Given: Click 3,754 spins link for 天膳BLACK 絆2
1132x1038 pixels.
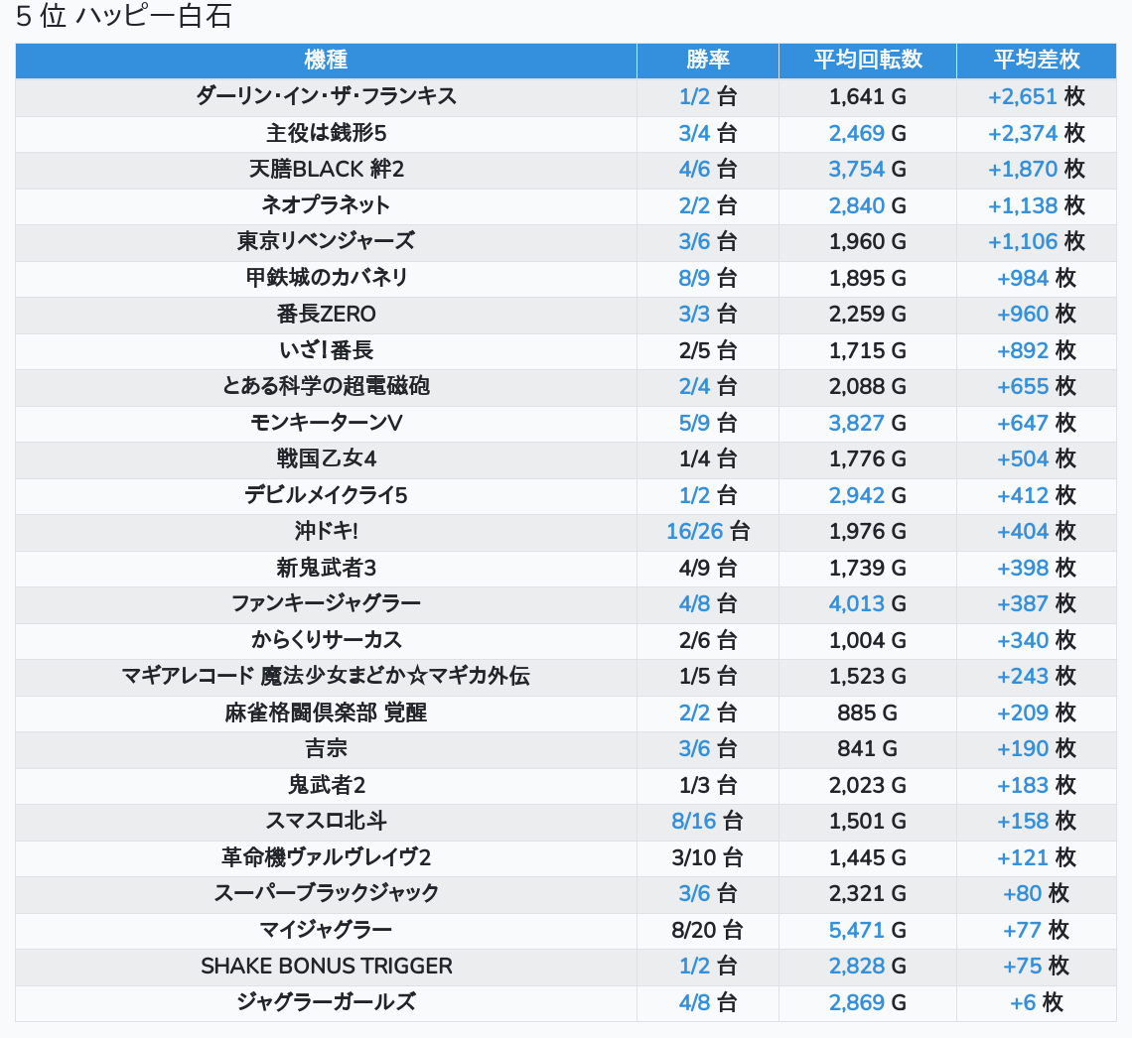Looking at the screenshot, I should (x=856, y=170).
